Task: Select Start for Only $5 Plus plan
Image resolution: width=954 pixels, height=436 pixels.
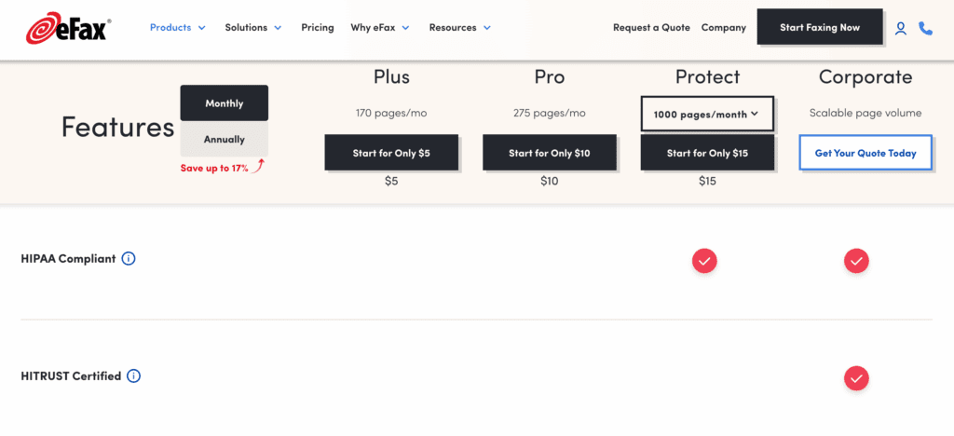Action: [x=391, y=153]
